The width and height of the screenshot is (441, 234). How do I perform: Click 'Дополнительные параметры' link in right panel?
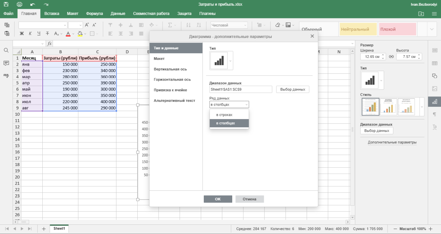tap(392, 142)
